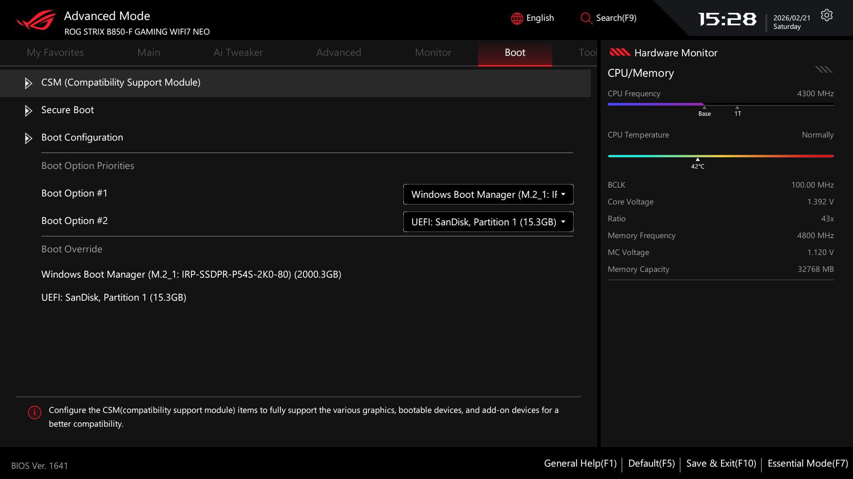Open the Boot Option #2 dropdown
Viewport: 853px width, 479px height.
tap(488, 222)
